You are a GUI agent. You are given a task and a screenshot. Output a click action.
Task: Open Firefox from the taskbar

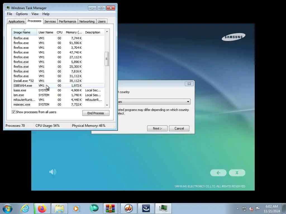(42, 208)
